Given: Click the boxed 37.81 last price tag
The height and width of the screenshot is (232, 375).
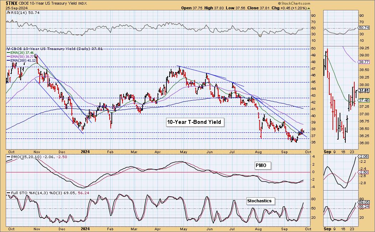Looking at the screenshot, I should point(364,91).
